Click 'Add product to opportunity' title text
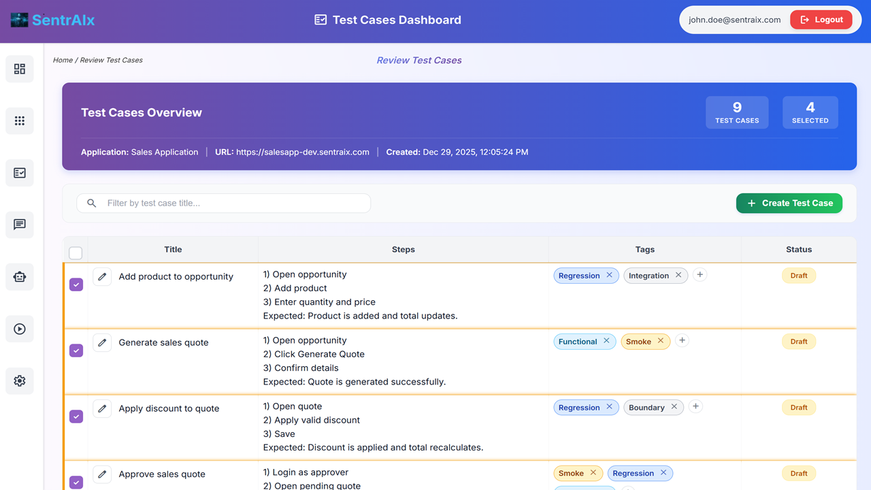The image size is (871, 490). [176, 276]
